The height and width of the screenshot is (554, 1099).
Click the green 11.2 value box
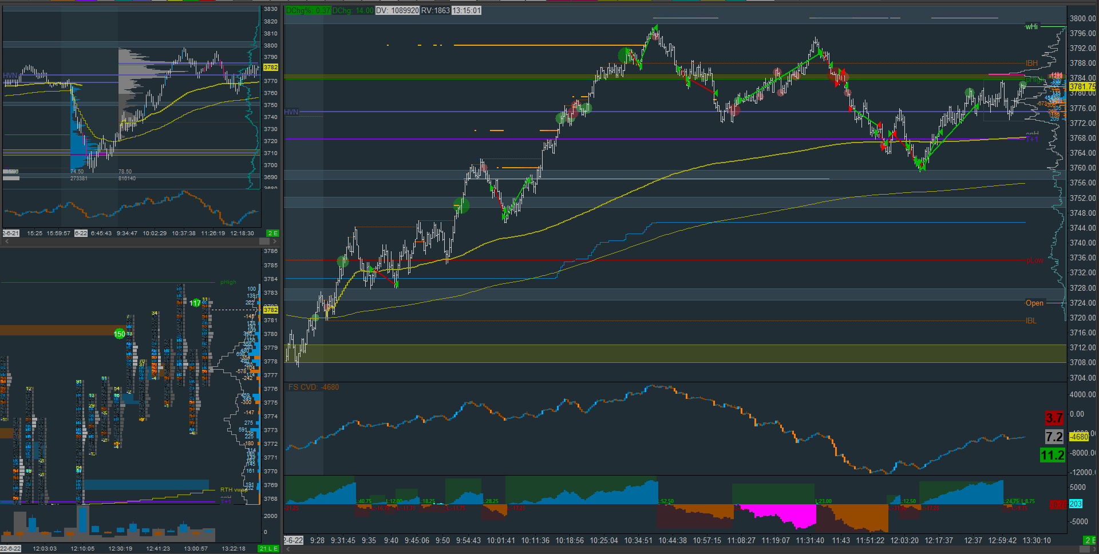click(1052, 456)
